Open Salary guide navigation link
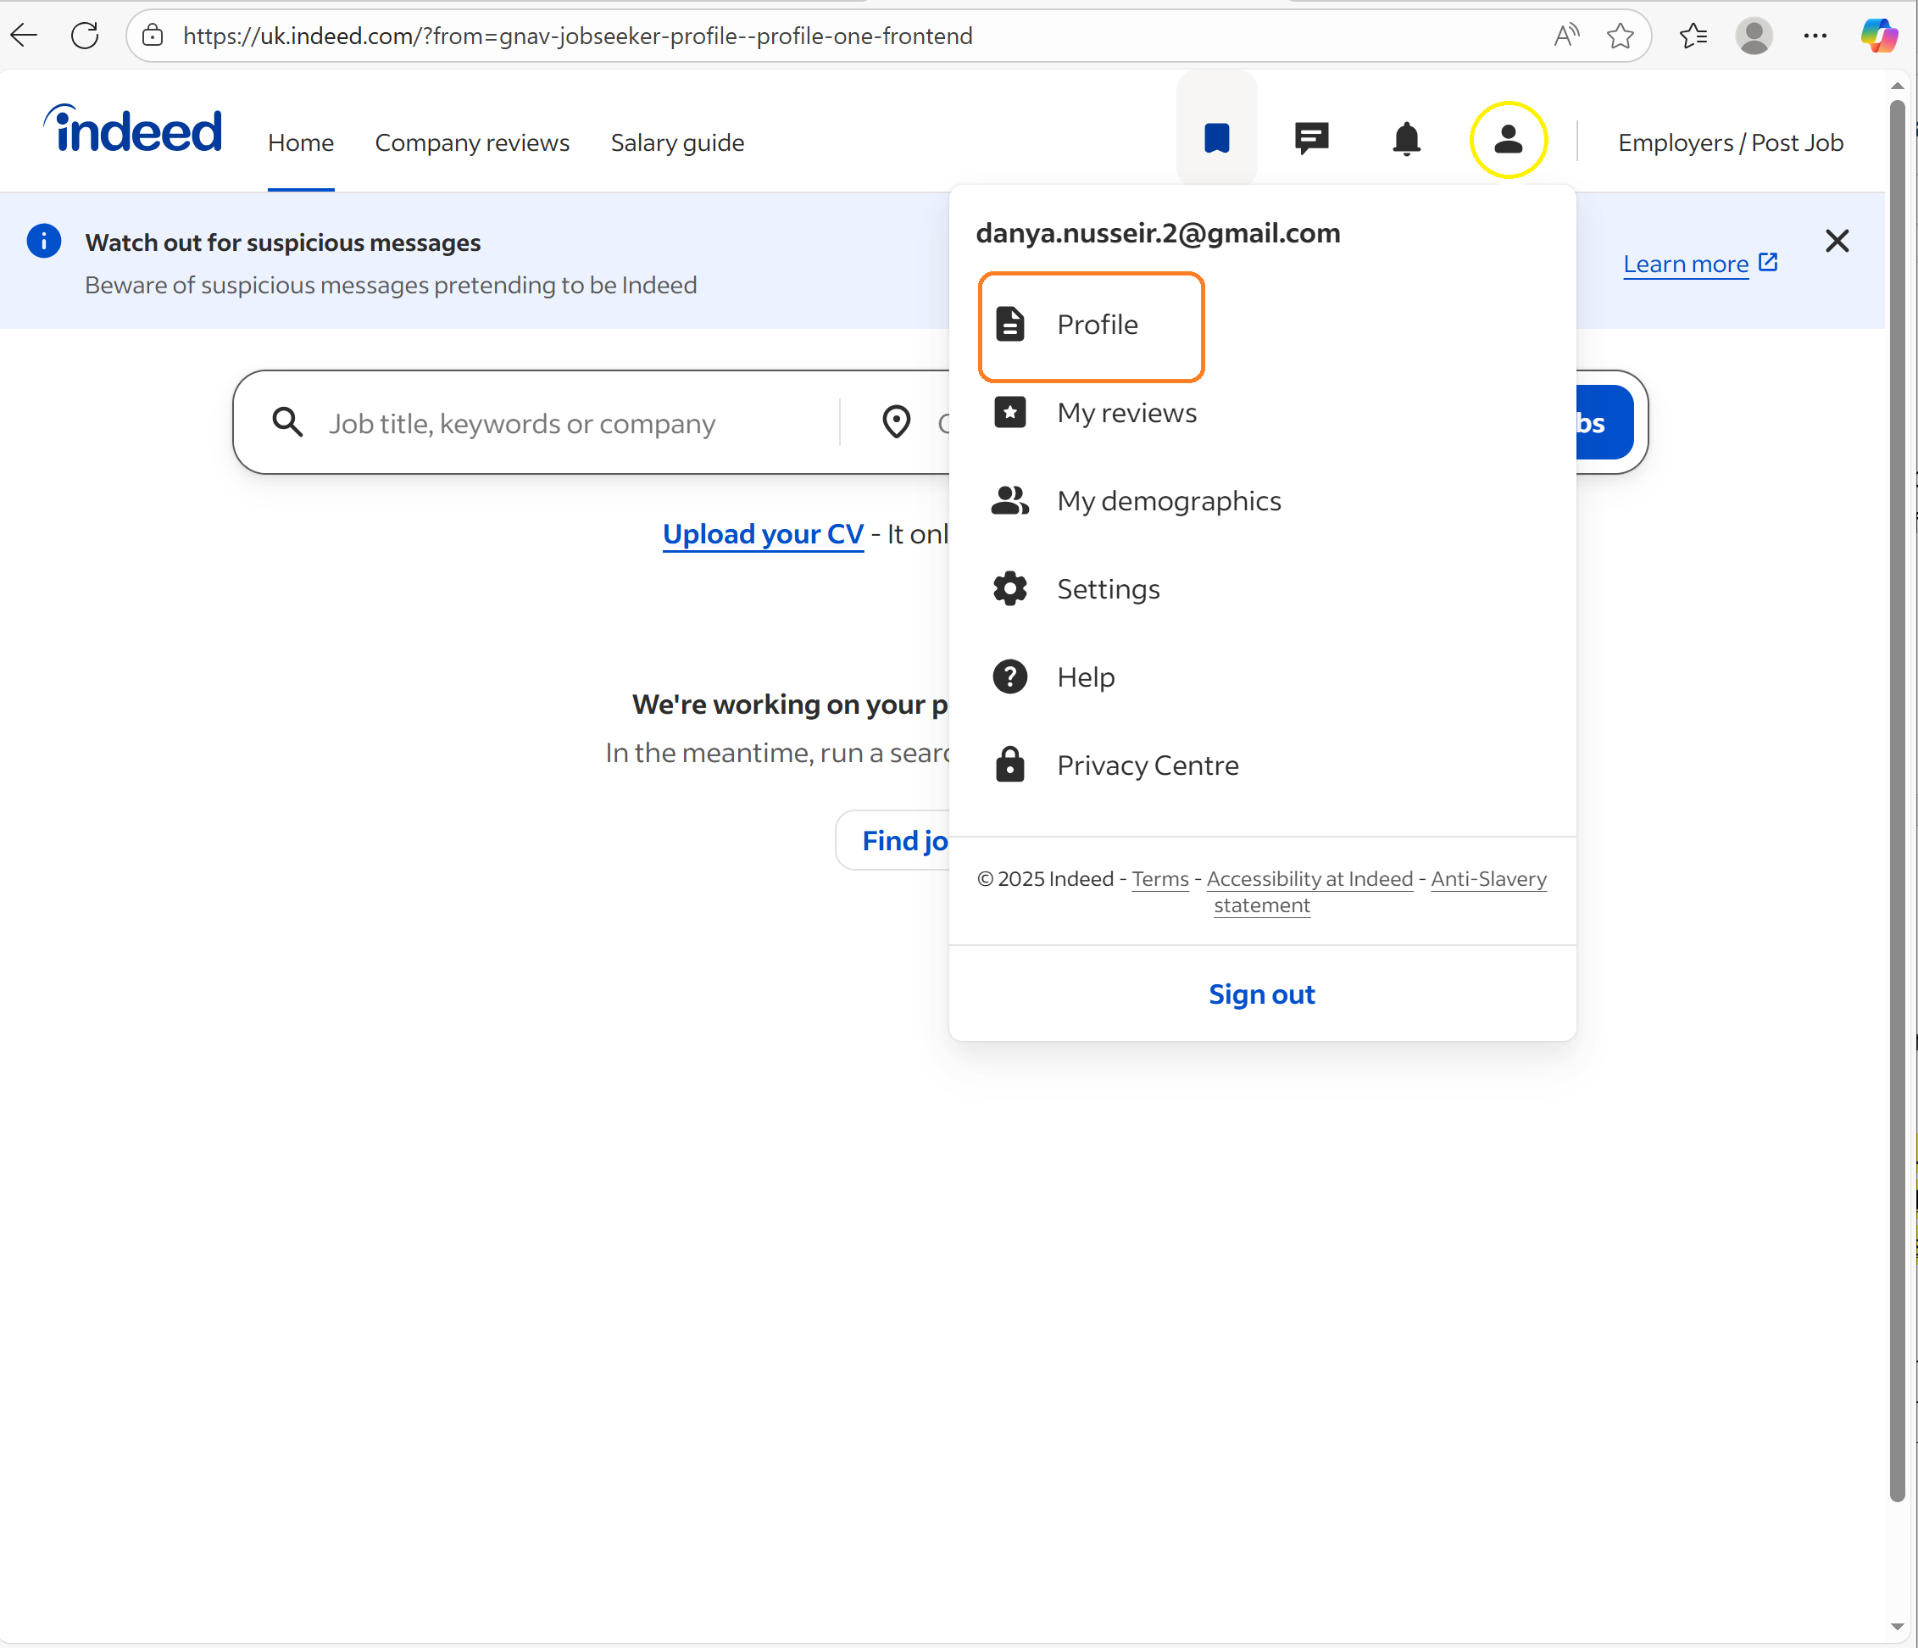 tap(677, 142)
